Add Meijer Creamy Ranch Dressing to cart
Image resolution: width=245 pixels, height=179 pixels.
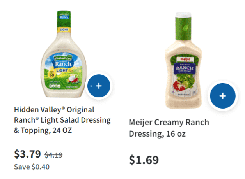223,96
